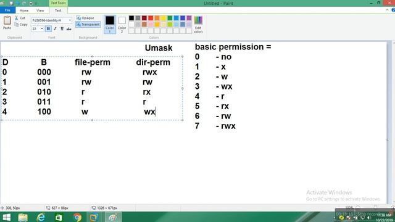This screenshot has width=395, height=222.
Task: Pick the brown color swatch
Action: [144, 25]
